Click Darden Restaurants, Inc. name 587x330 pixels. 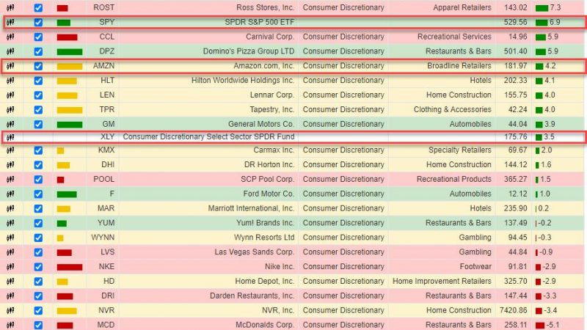252,296
